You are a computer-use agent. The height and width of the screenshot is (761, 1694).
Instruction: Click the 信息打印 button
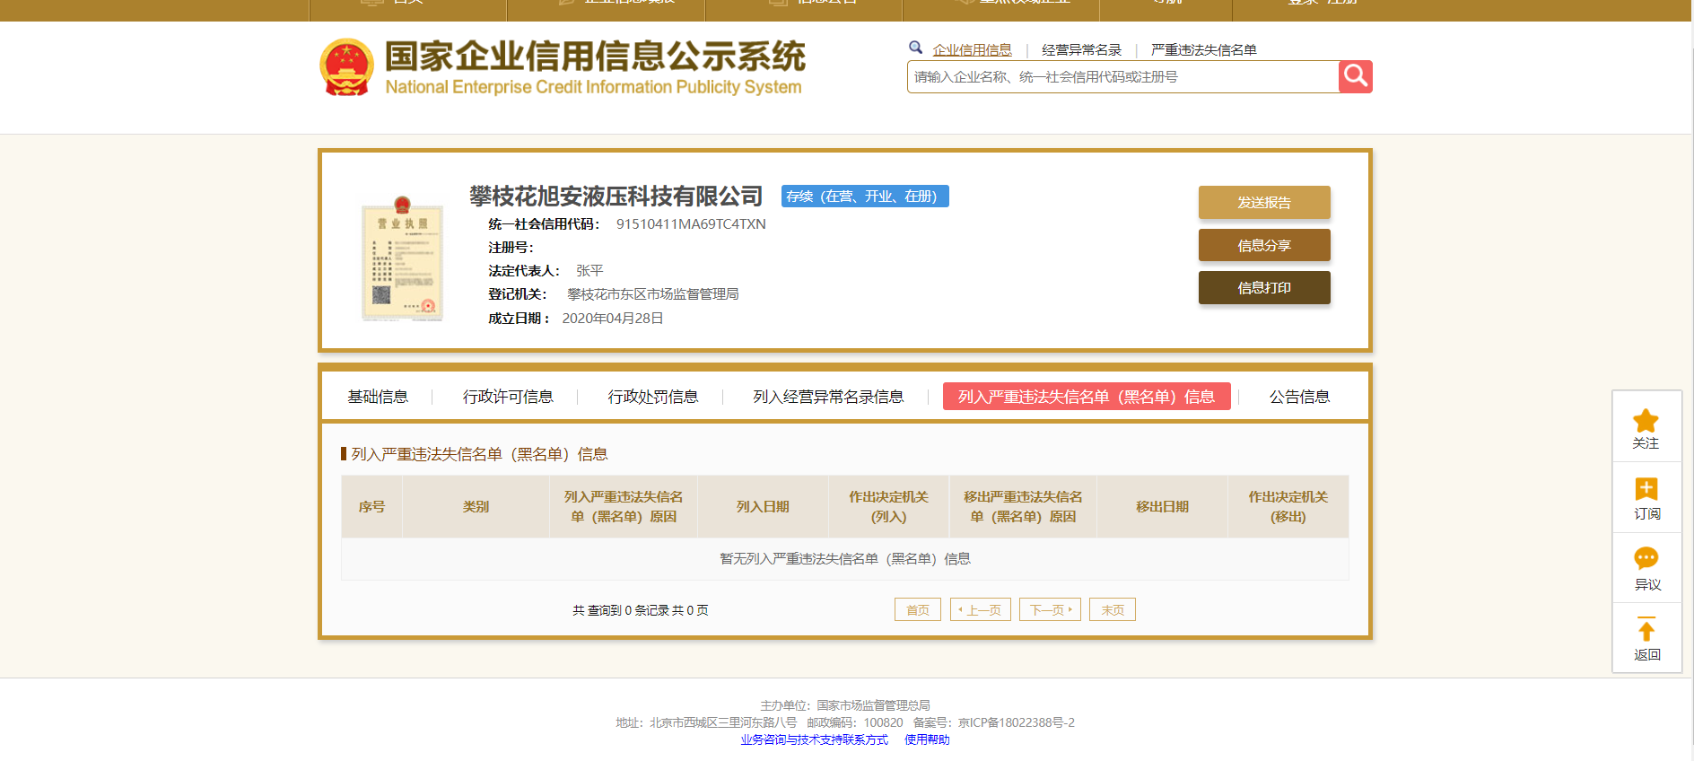1264,287
